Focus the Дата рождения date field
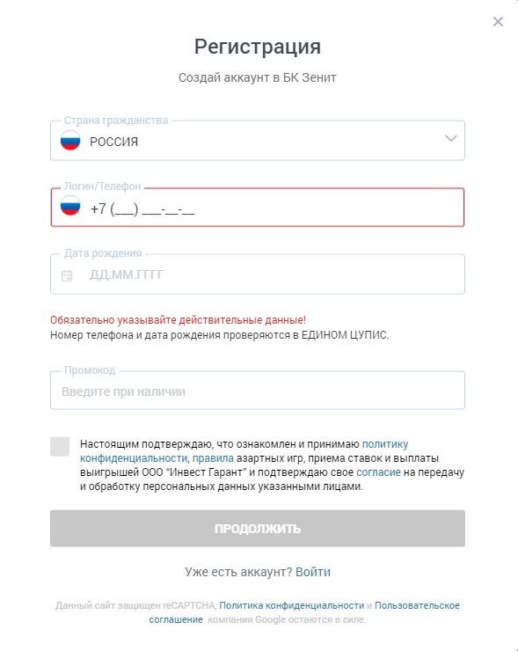This screenshot has height=651, width=518. click(x=258, y=274)
